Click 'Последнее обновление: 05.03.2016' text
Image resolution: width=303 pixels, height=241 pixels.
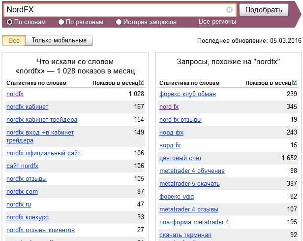[249, 40]
